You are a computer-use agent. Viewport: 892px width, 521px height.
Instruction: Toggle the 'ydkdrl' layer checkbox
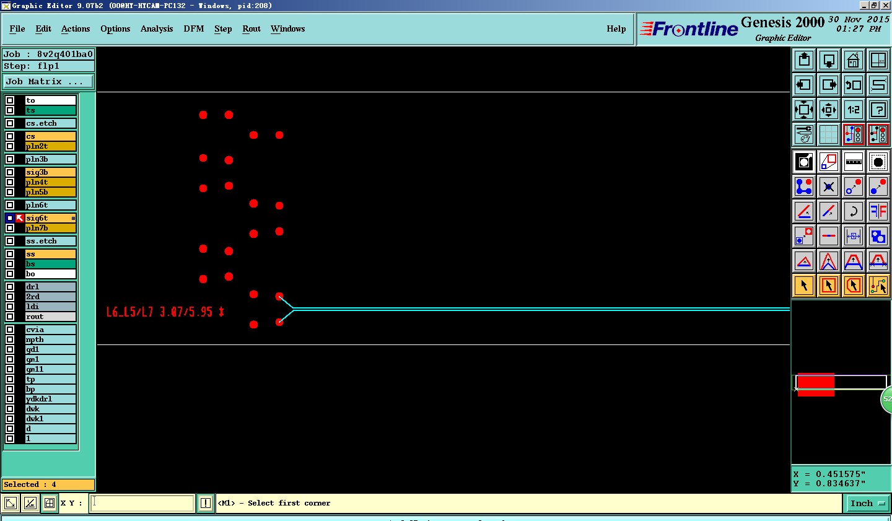pyautogui.click(x=10, y=399)
